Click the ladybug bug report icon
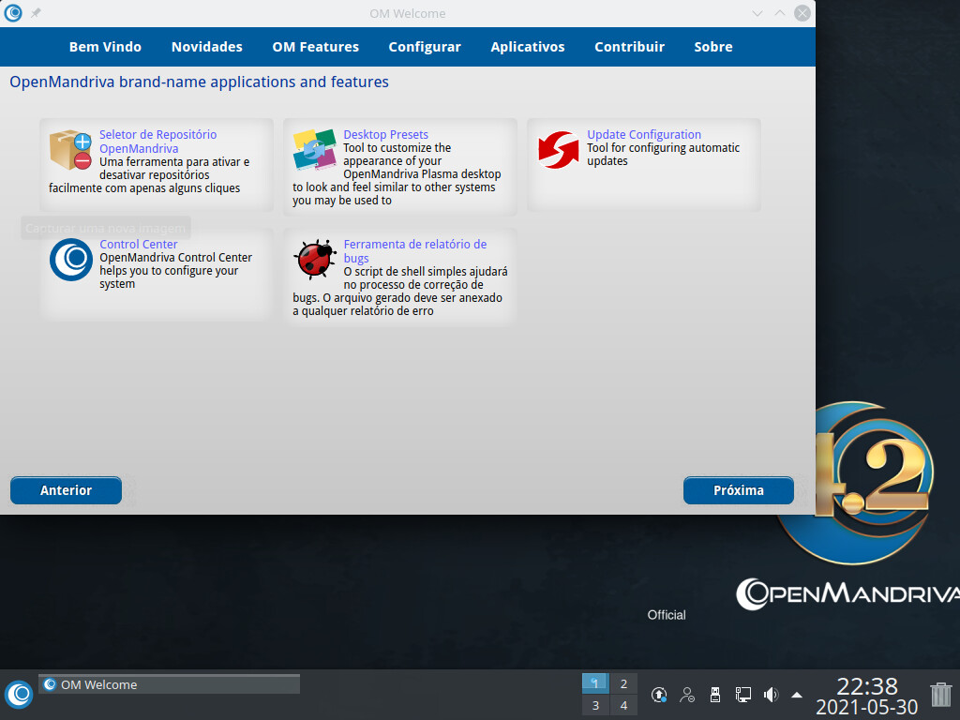 [x=315, y=260]
